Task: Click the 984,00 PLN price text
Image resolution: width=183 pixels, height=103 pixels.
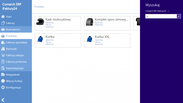Action: (x=99, y=25)
